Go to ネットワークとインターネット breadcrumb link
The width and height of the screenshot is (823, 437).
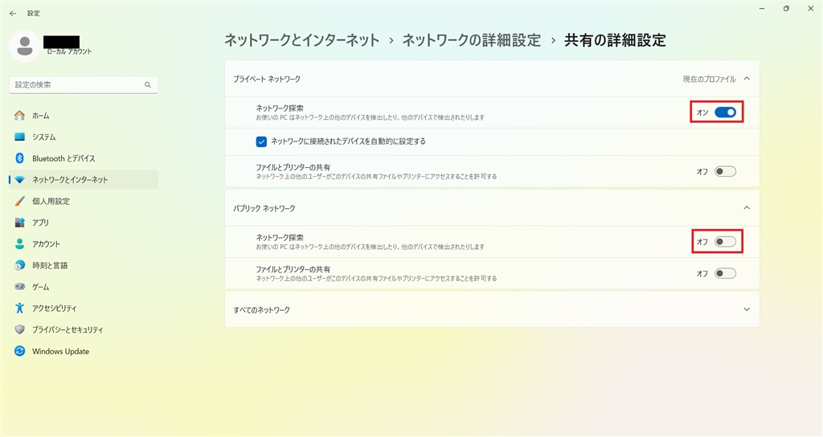coord(301,40)
